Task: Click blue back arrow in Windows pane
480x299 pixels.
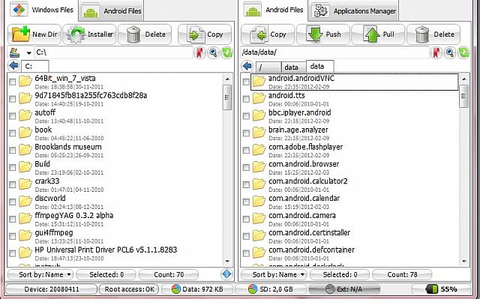Action: pyautogui.click(x=13, y=65)
